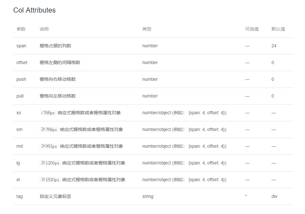Click description 栅格向左移动格数
This screenshot has width=305, height=214.
pos(58,96)
